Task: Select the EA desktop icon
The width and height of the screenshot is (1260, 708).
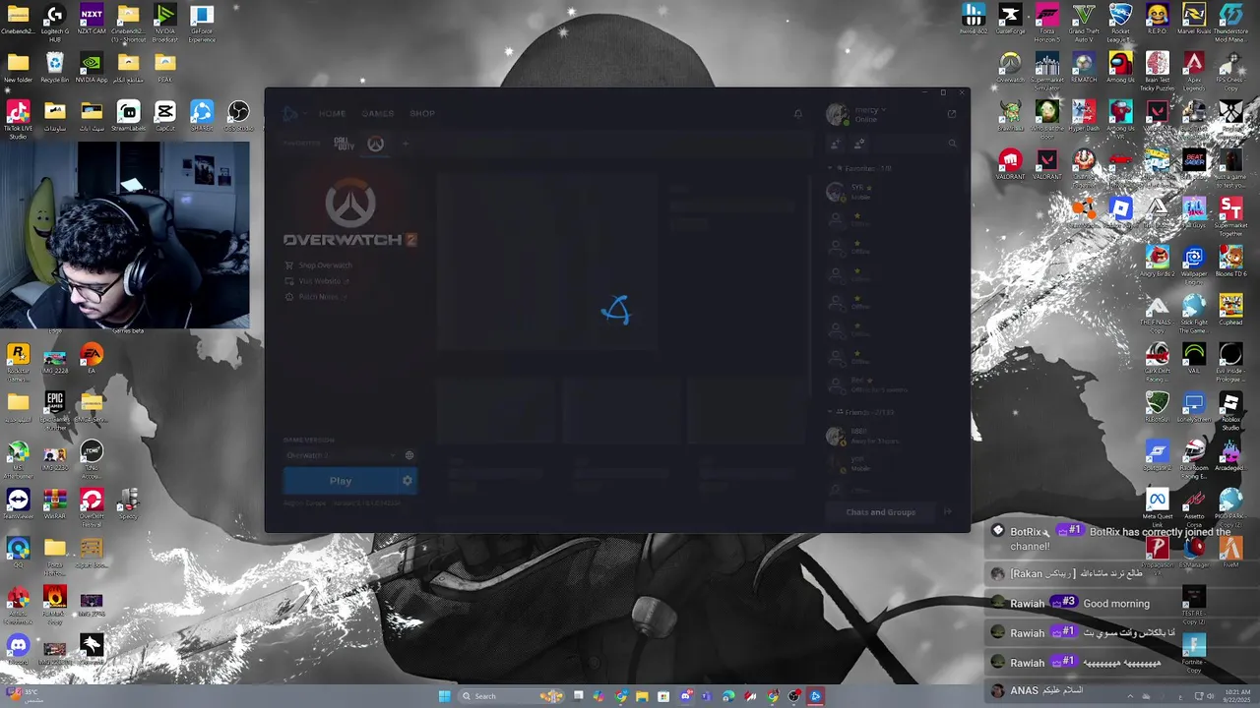Action: click(x=92, y=359)
